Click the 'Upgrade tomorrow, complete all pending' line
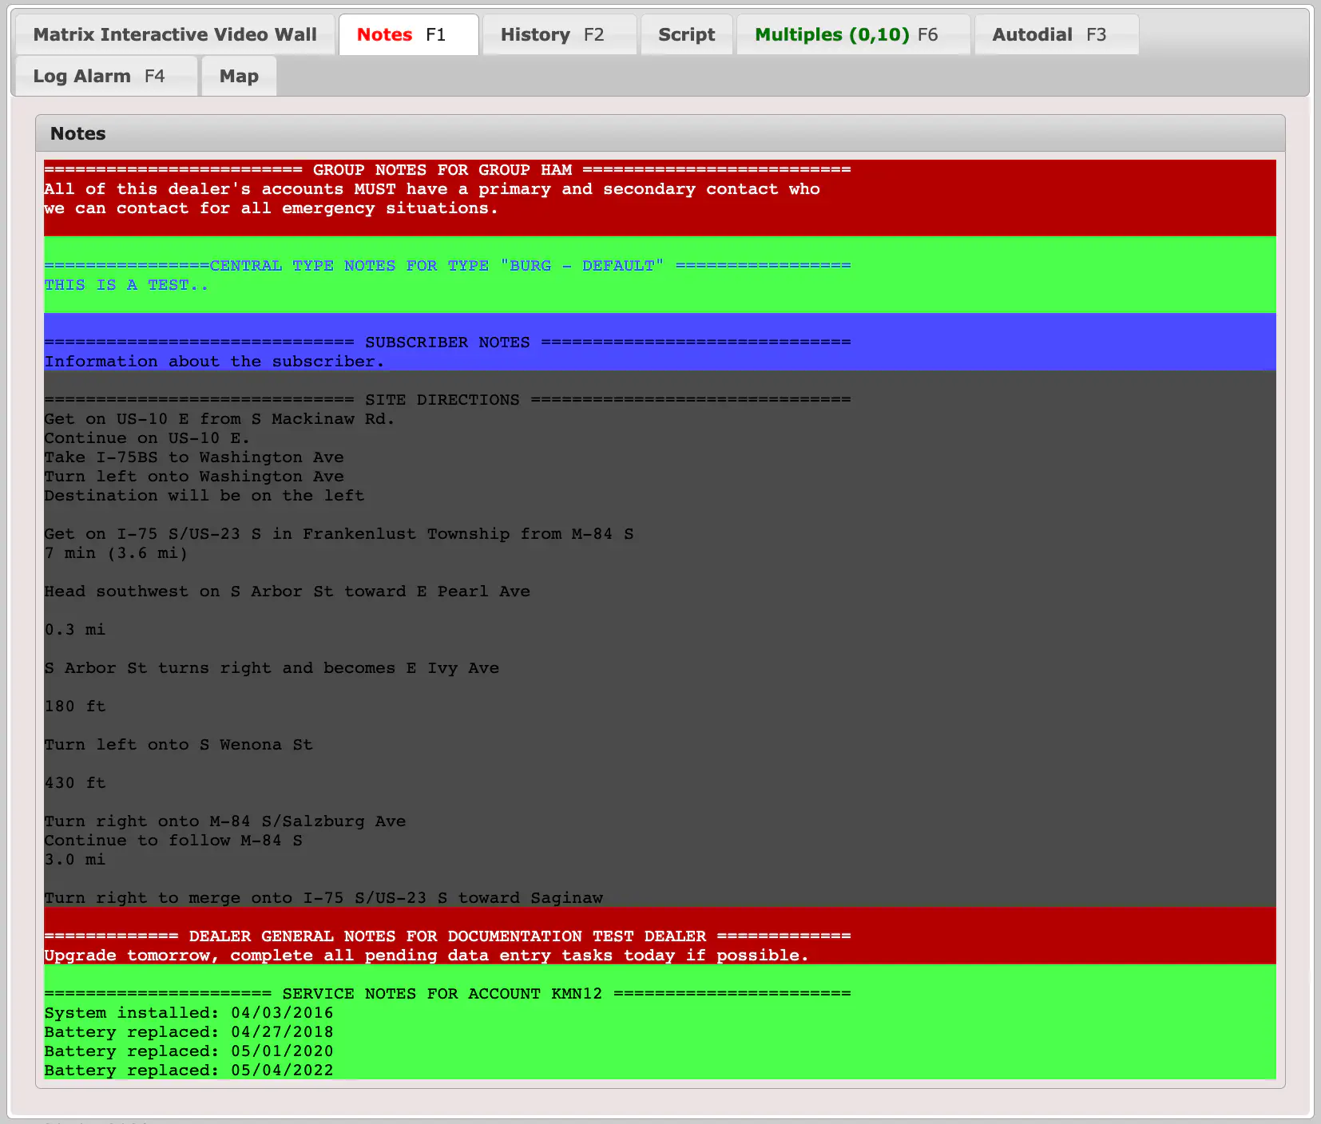Viewport: 1321px width, 1124px height. pyautogui.click(x=426, y=956)
